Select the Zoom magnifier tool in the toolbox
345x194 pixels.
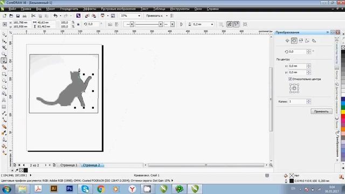tap(4, 54)
